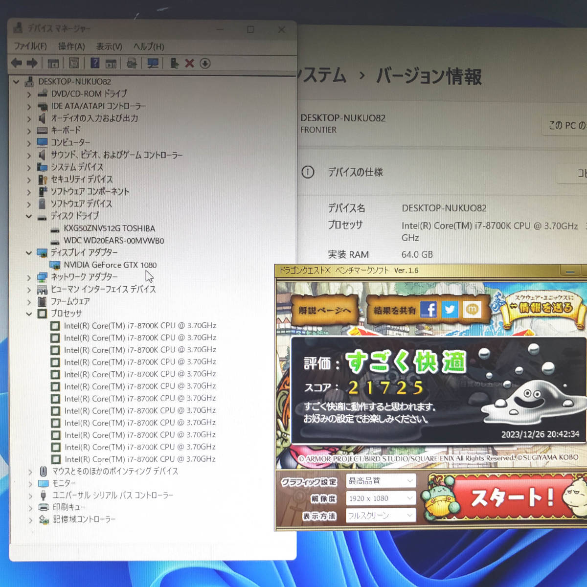
Task: Click the show/hide console tree toolbar icon
Action: [53, 64]
